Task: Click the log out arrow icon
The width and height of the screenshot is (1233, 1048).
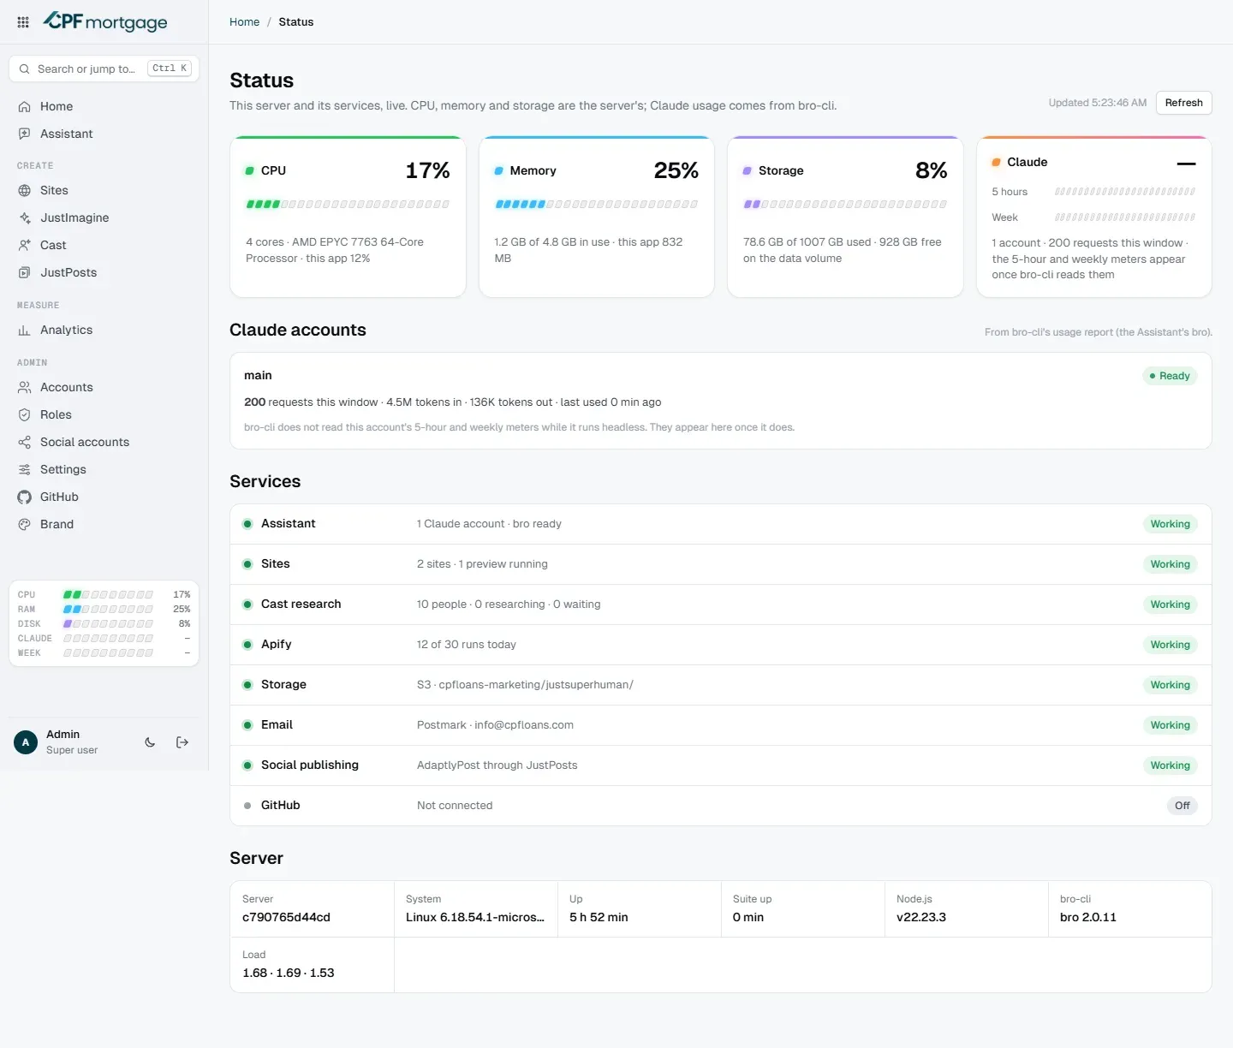Action: click(x=182, y=742)
